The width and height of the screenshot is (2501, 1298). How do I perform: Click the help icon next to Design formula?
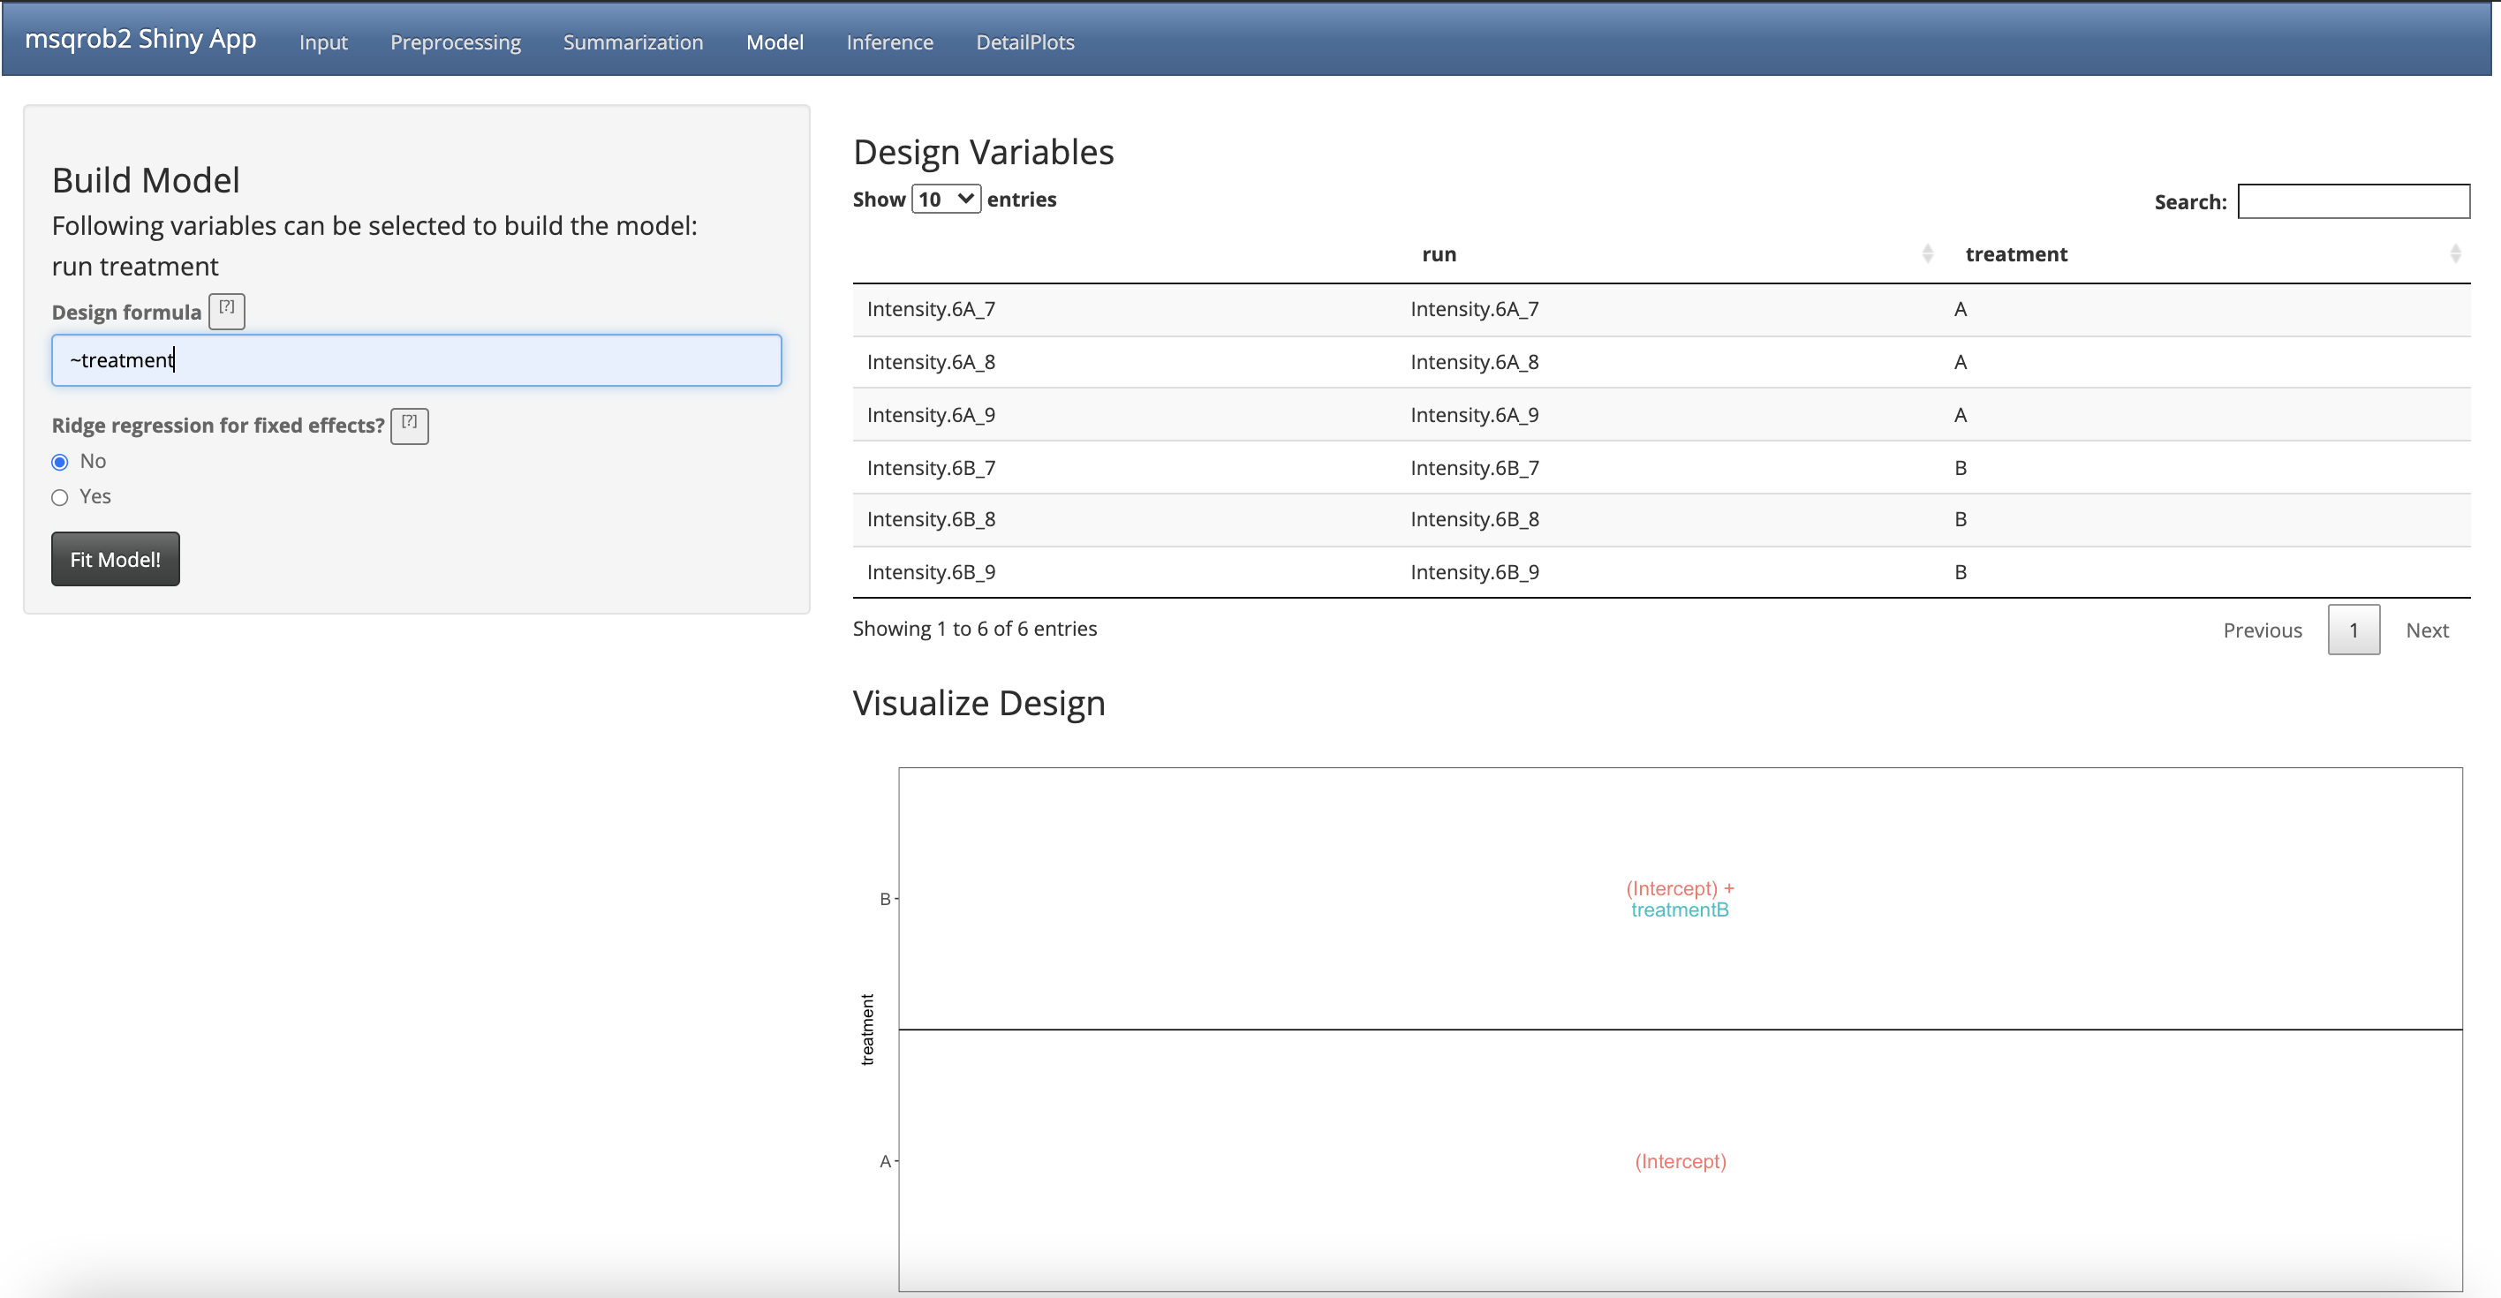click(227, 311)
